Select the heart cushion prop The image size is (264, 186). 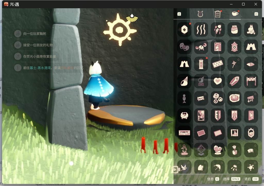[218, 81]
